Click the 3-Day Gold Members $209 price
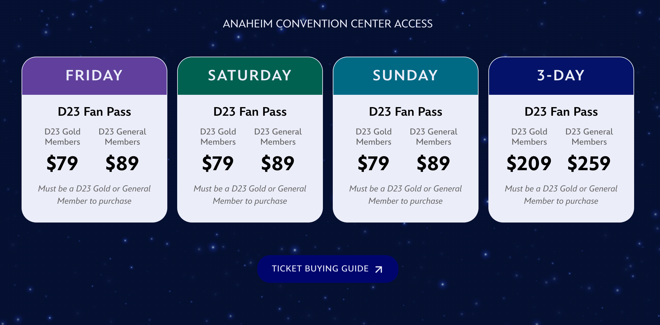 (x=529, y=163)
